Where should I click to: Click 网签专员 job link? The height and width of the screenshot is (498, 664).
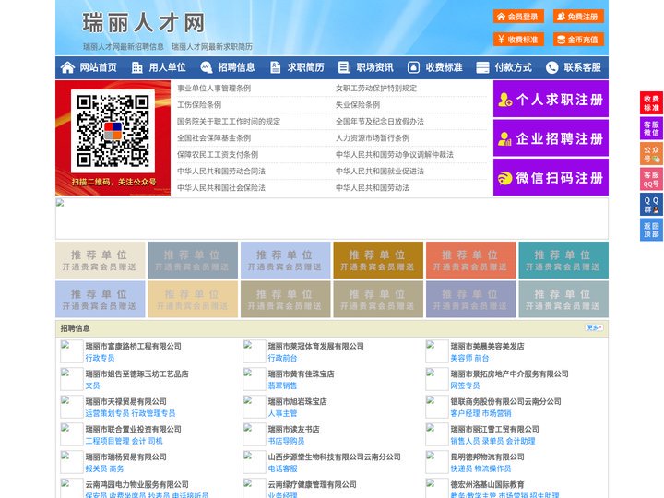465,385
